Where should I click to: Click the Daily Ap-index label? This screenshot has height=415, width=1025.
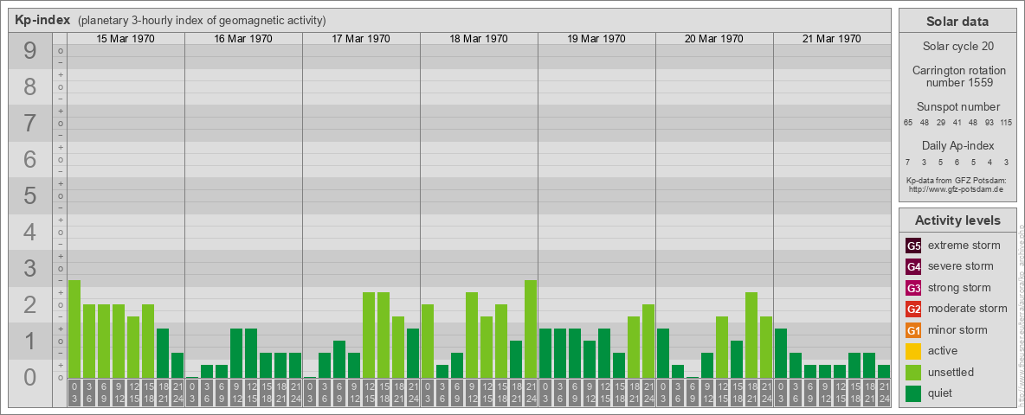(x=957, y=145)
